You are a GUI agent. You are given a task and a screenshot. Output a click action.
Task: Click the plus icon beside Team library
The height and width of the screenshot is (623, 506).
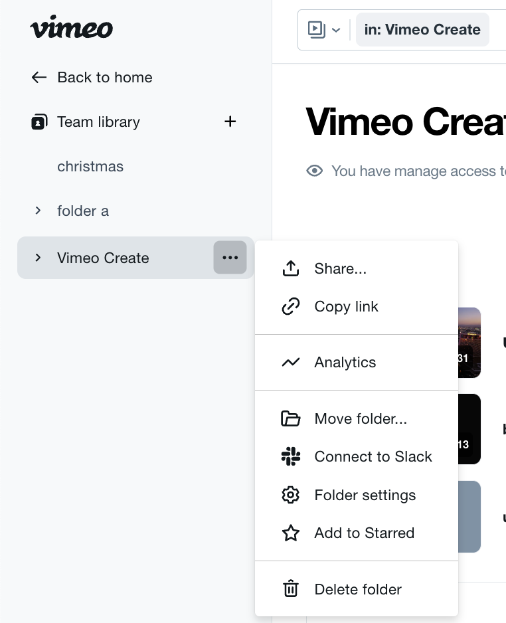click(230, 122)
